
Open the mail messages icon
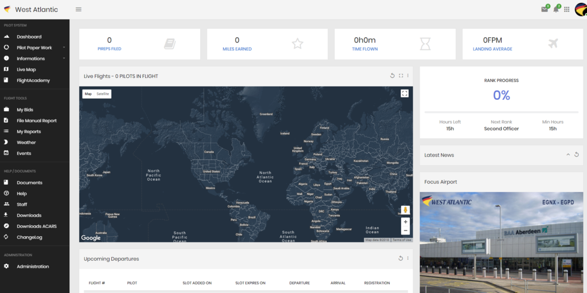click(544, 9)
